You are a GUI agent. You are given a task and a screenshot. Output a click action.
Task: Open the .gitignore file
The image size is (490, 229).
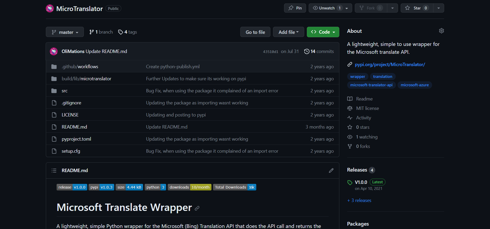click(71, 103)
